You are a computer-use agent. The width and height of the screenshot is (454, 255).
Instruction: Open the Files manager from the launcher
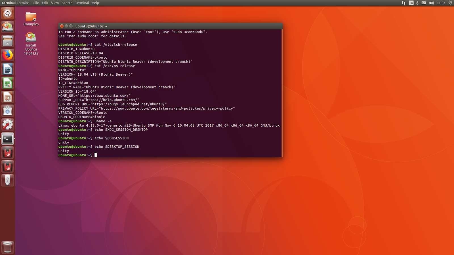click(8, 41)
